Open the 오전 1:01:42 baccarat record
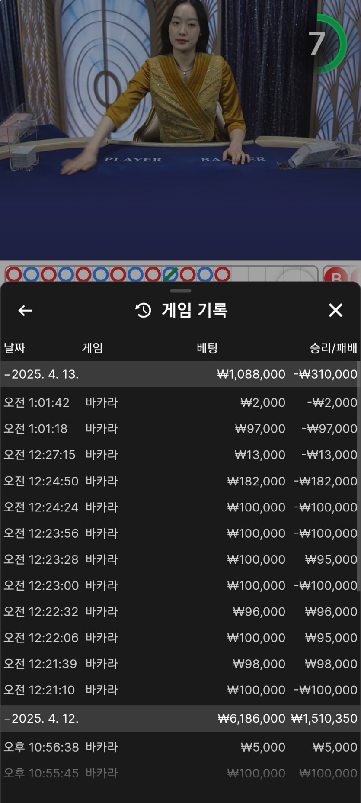 [x=180, y=402]
